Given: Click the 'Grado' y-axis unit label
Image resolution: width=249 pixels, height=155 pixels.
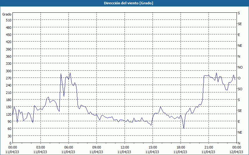Looking at the screenshot, I should 7,14.
